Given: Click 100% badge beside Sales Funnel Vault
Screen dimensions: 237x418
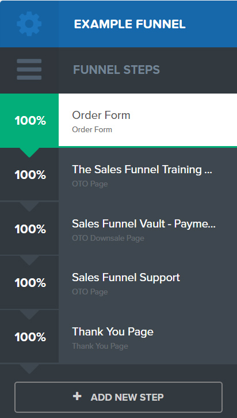Looking at the screenshot, I should point(29,229).
